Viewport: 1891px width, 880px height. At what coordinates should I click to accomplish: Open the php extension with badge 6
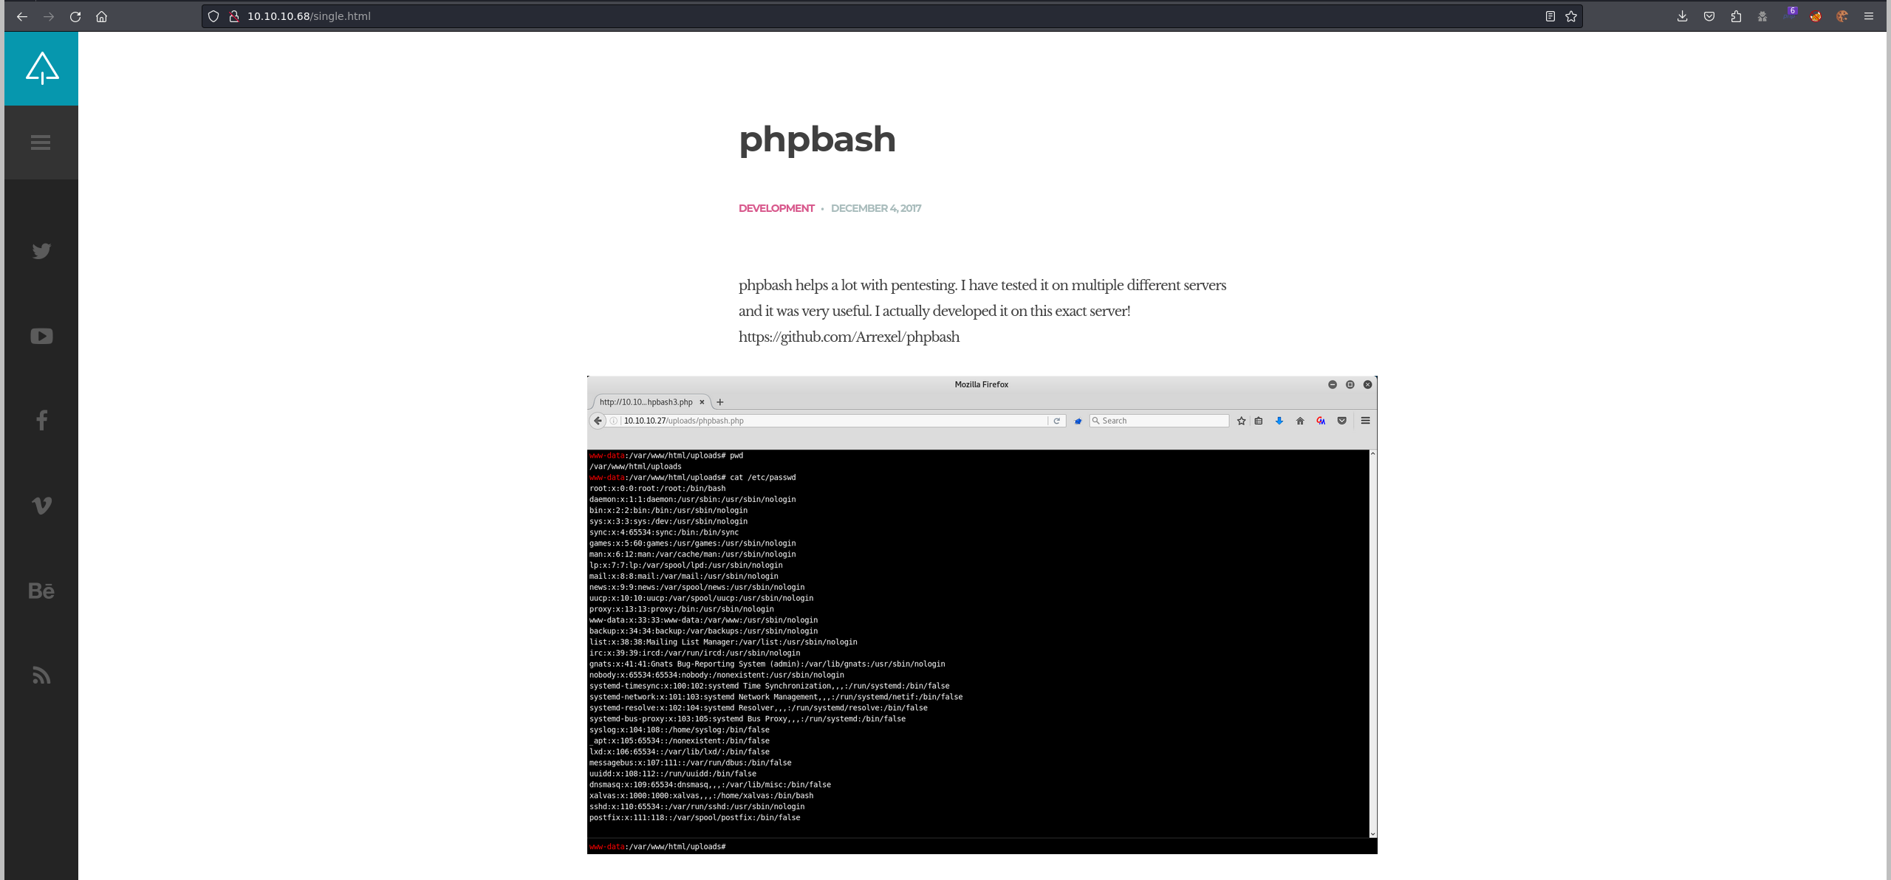pyautogui.click(x=1789, y=15)
